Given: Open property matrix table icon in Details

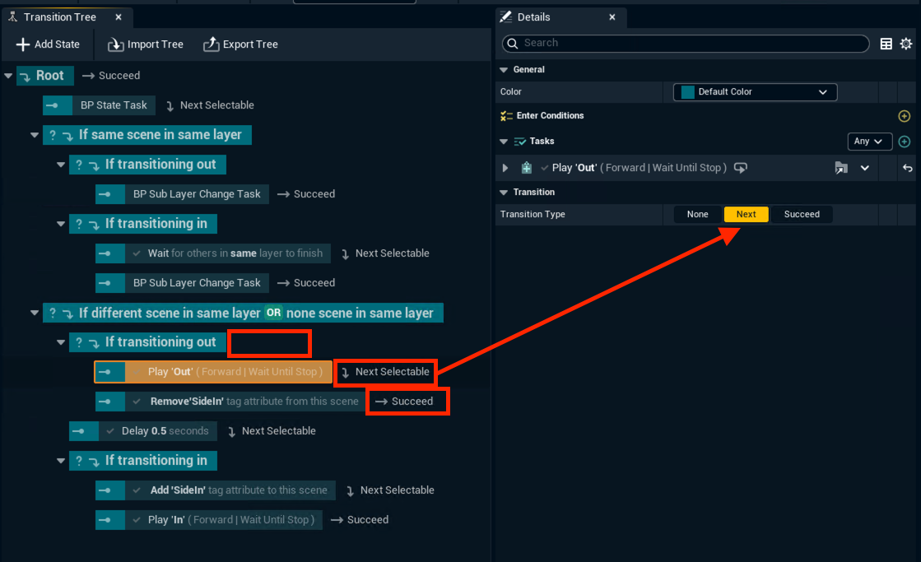Looking at the screenshot, I should tap(886, 44).
